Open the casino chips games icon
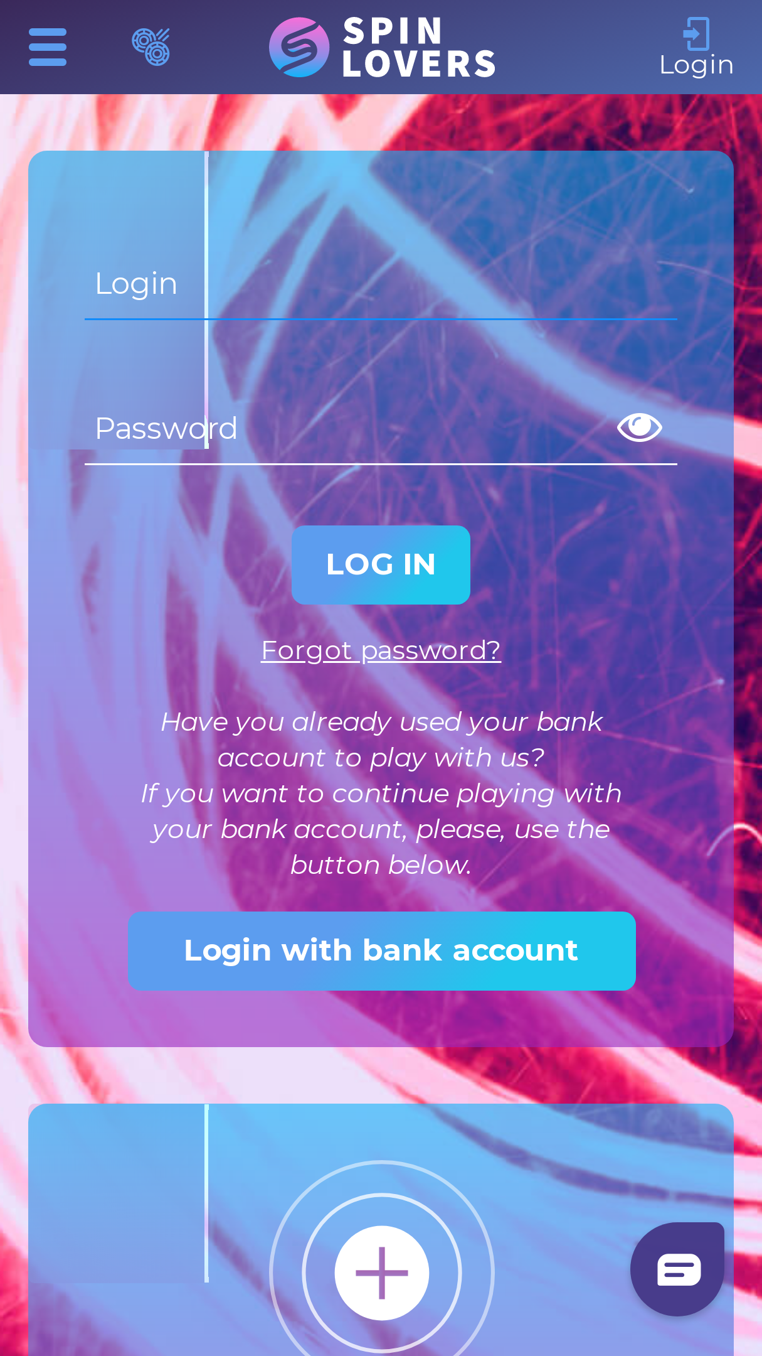Screen dimensions: 762x1356 pyautogui.click(x=151, y=46)
